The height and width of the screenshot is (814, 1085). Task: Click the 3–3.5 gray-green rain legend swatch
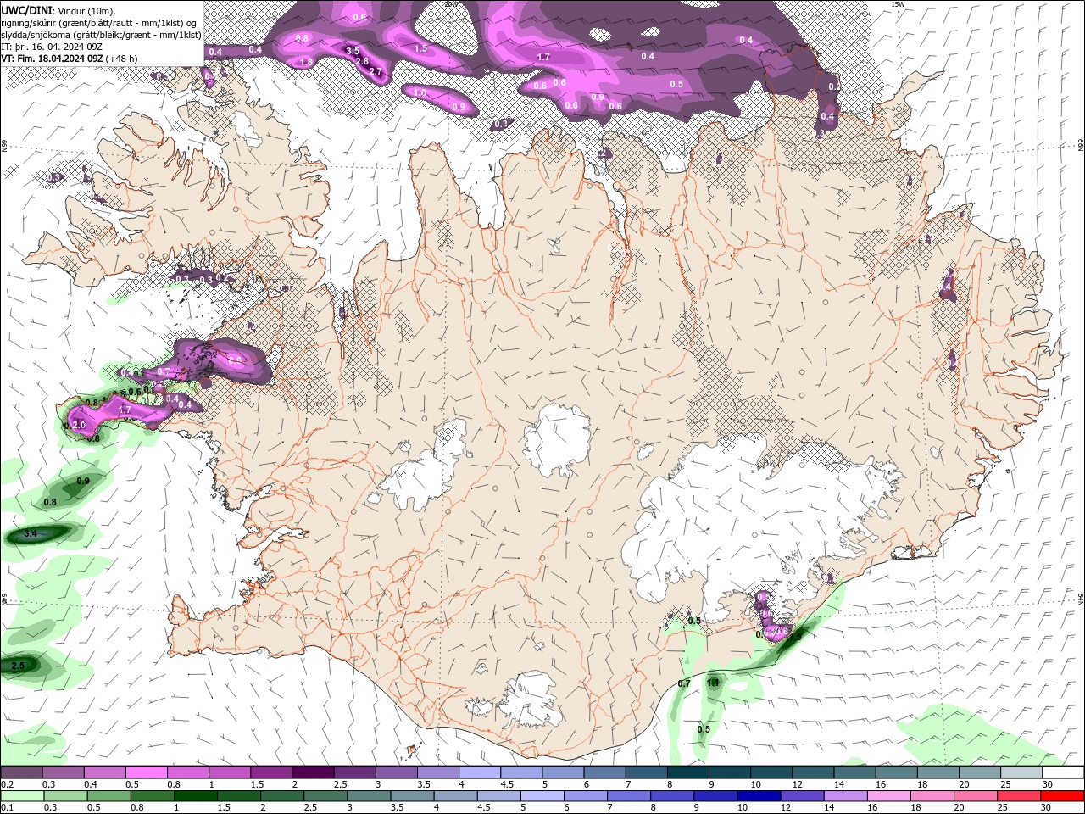coord(370,796)
